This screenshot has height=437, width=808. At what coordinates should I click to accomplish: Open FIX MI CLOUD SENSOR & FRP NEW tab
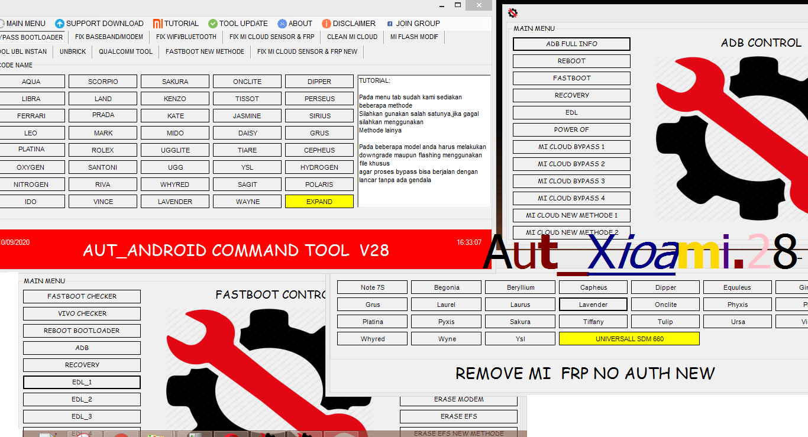[x=308, y=52]
